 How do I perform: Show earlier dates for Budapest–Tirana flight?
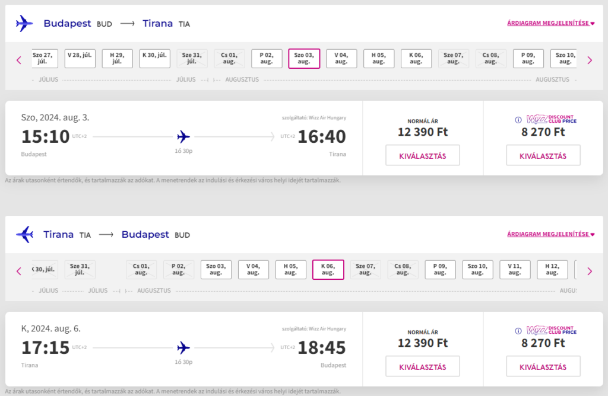(19, 60)
